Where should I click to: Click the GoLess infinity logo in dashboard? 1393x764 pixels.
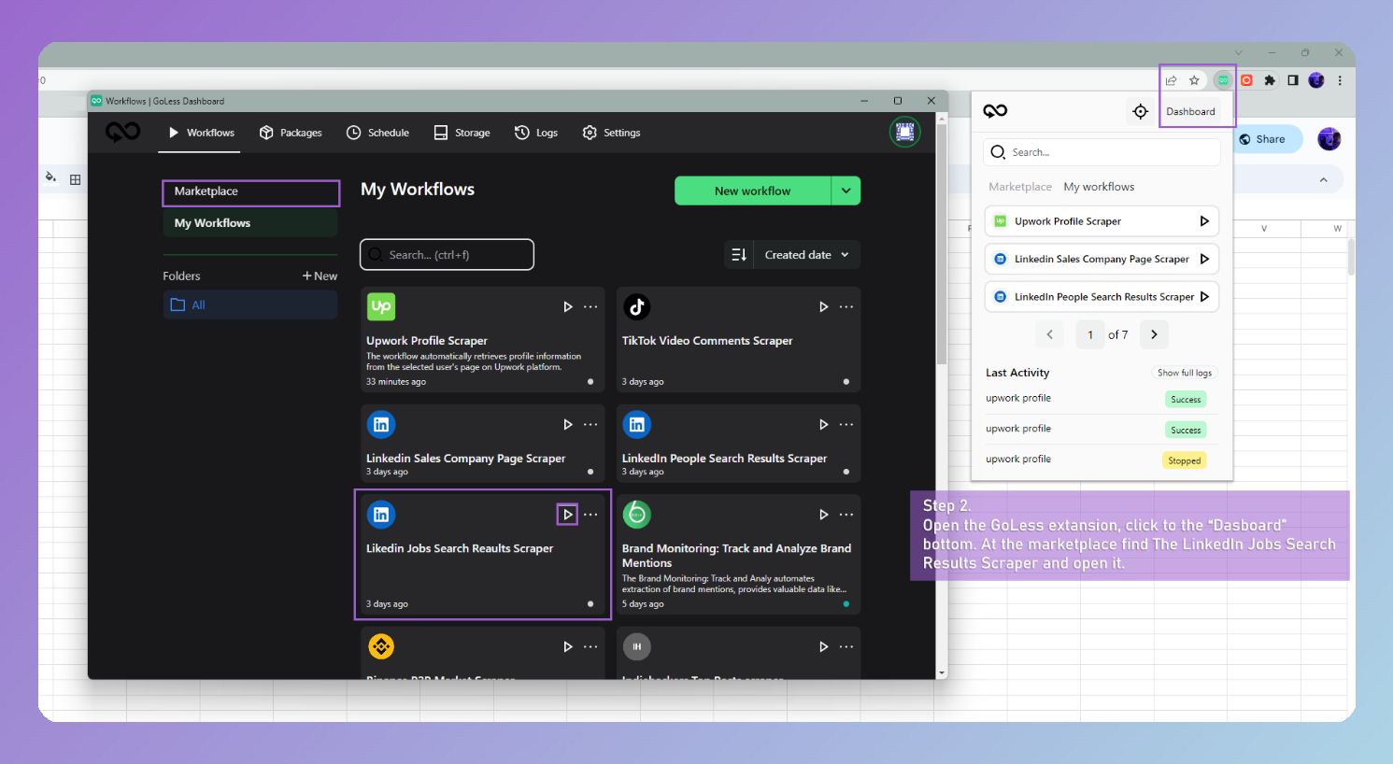122,133
